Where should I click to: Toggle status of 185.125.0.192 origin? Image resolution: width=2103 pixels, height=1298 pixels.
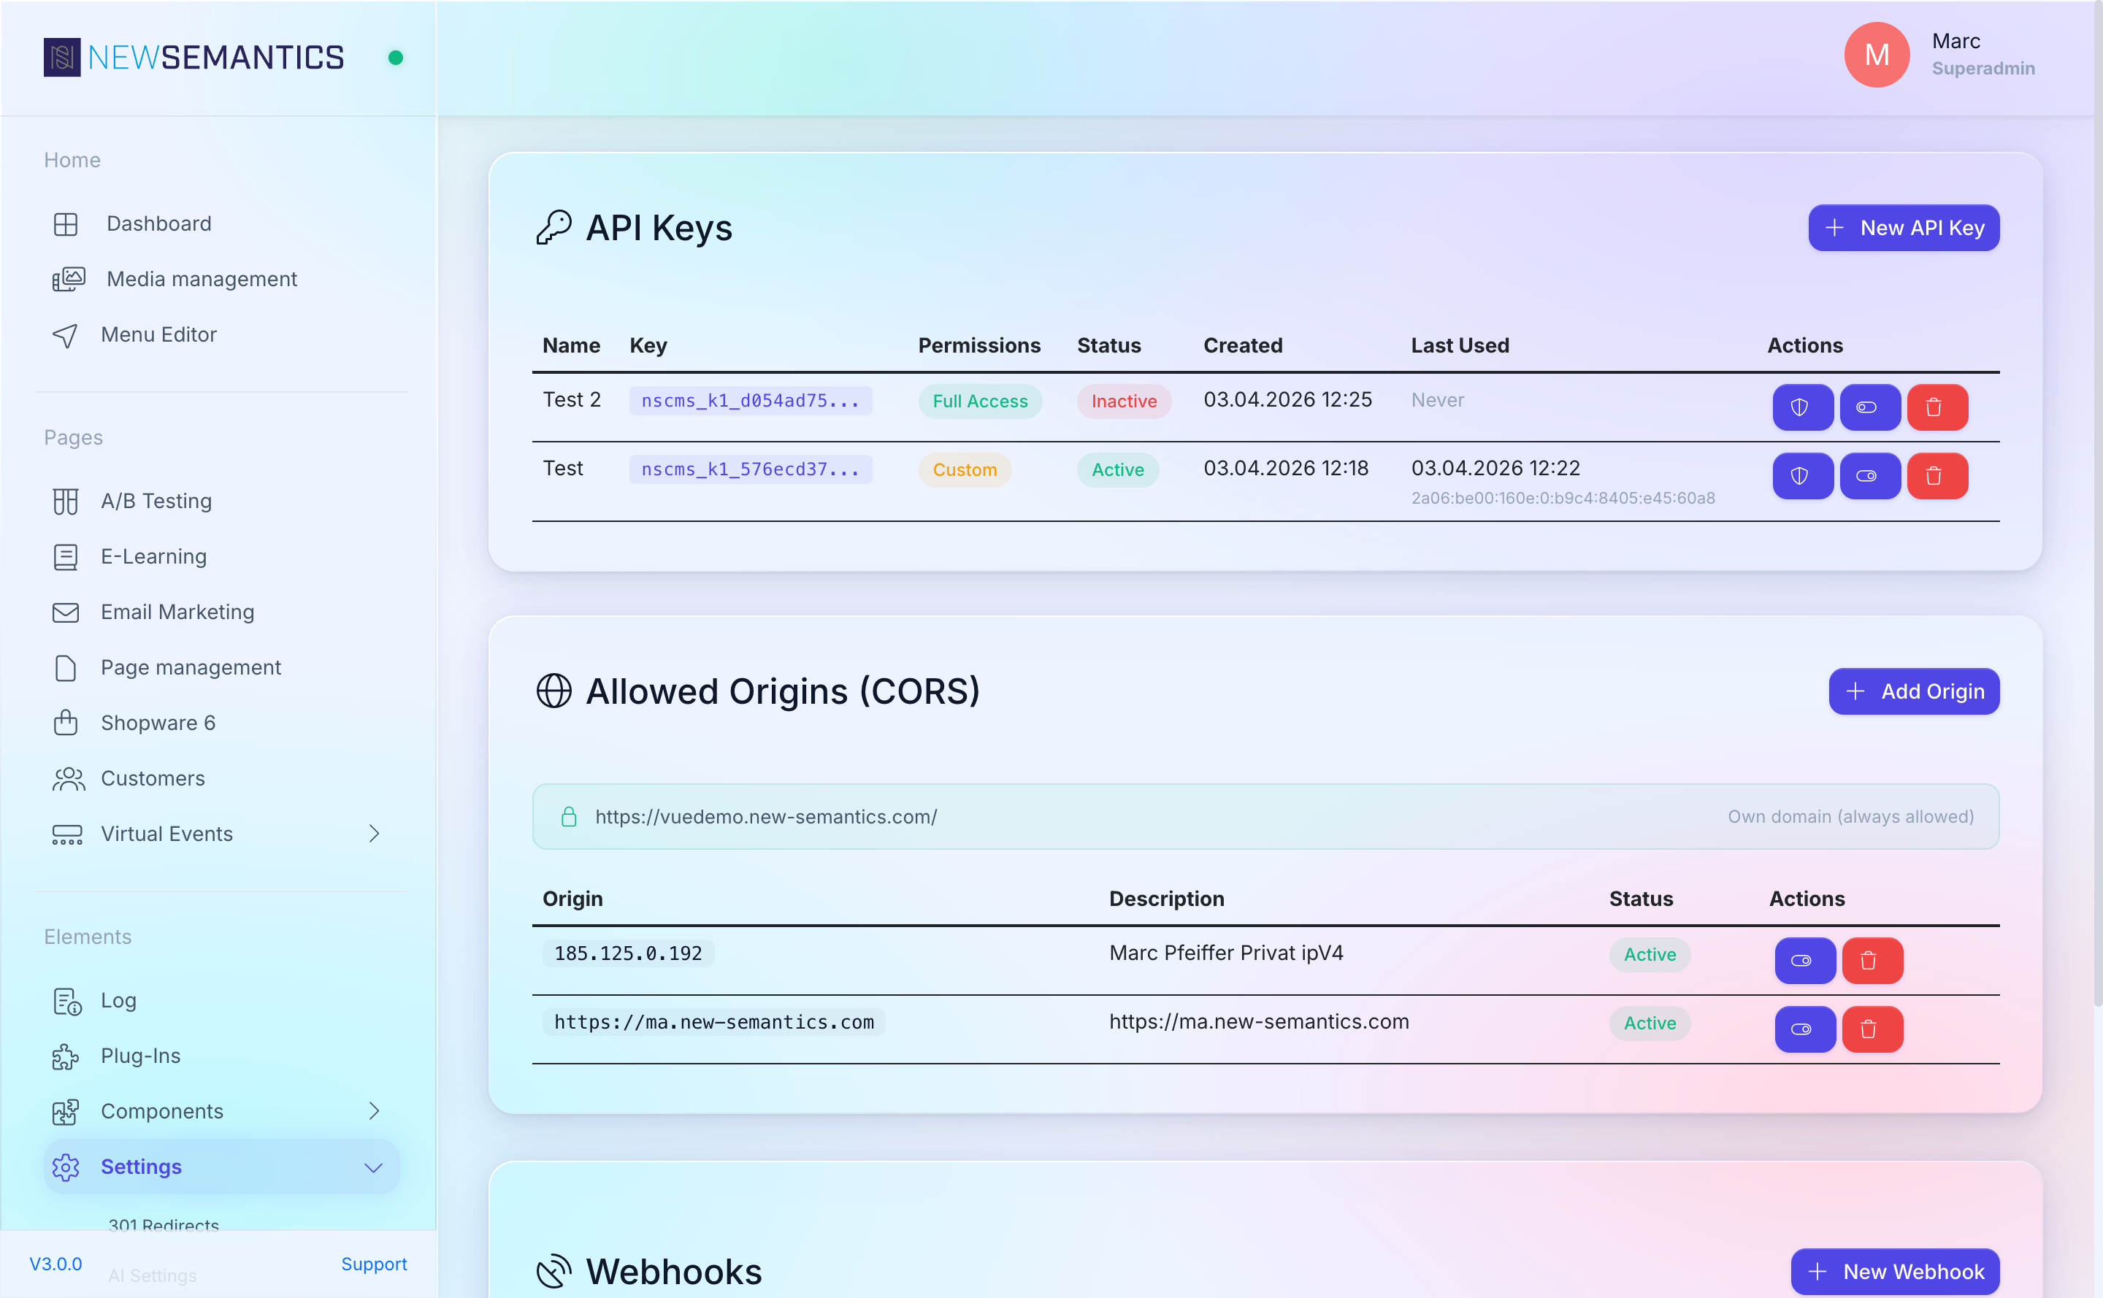[1804, 961]
